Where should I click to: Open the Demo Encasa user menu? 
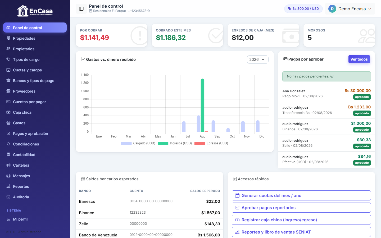click(x=350, y=9)
